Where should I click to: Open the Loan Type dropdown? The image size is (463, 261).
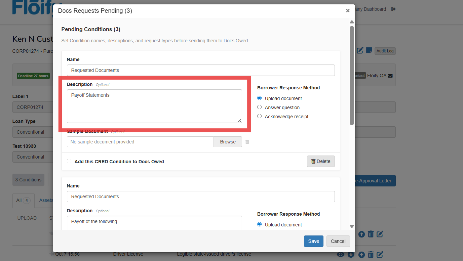(33, 132)
